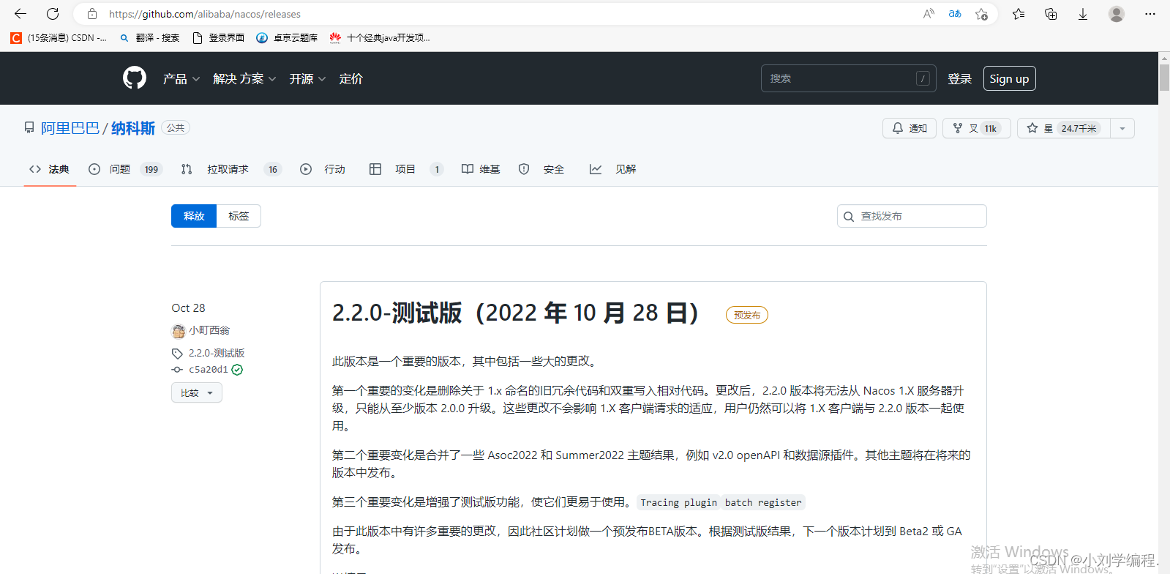Screen dimensions: 1170x574
Task: Expand the 解决方案 header menu
Action: (x=244, y=78)
